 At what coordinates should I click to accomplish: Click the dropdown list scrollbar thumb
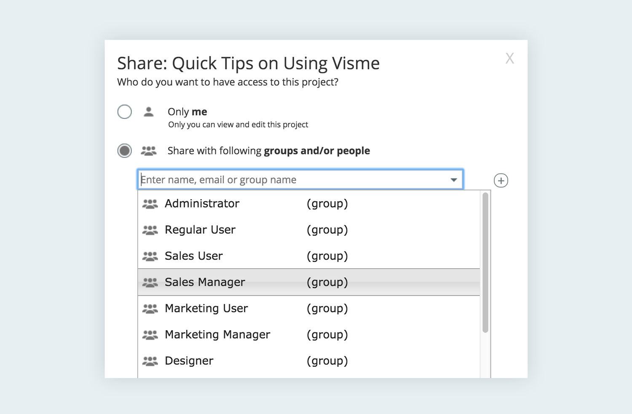(485, 262)
